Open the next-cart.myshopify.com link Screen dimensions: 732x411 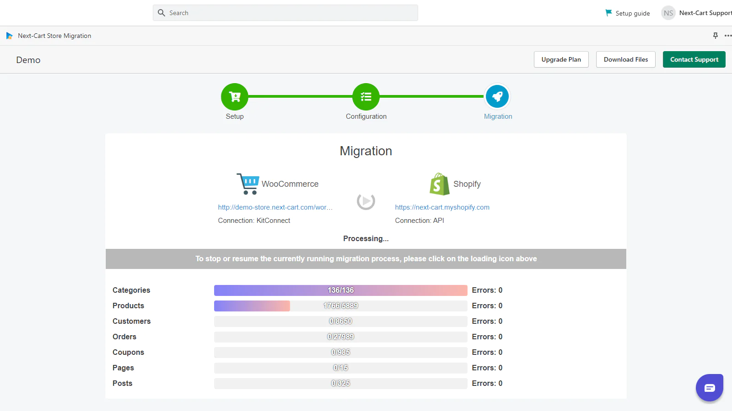click(x=442, y=207)
